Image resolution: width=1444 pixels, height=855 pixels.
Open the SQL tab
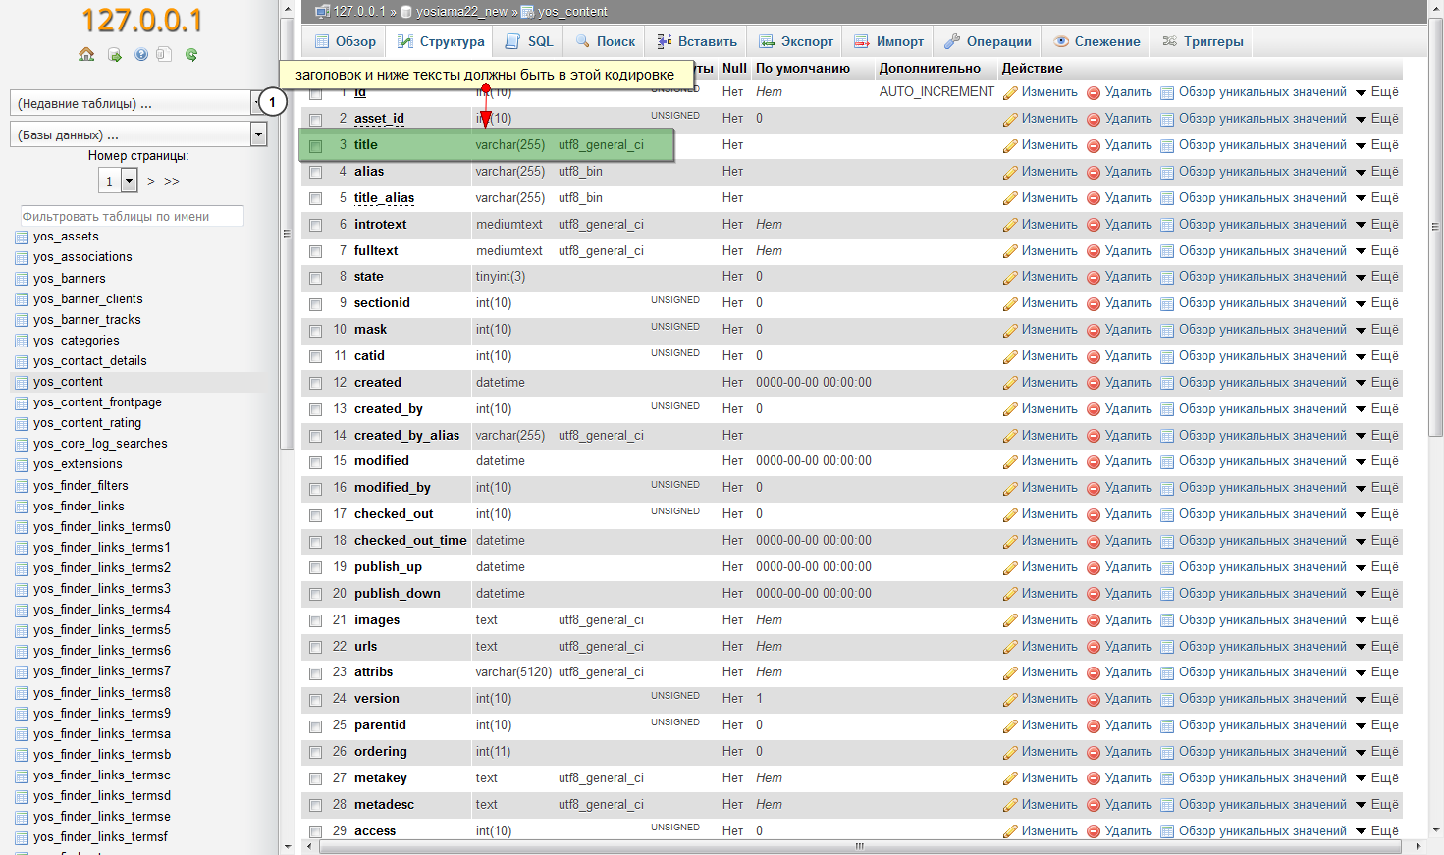pos(529,41)
